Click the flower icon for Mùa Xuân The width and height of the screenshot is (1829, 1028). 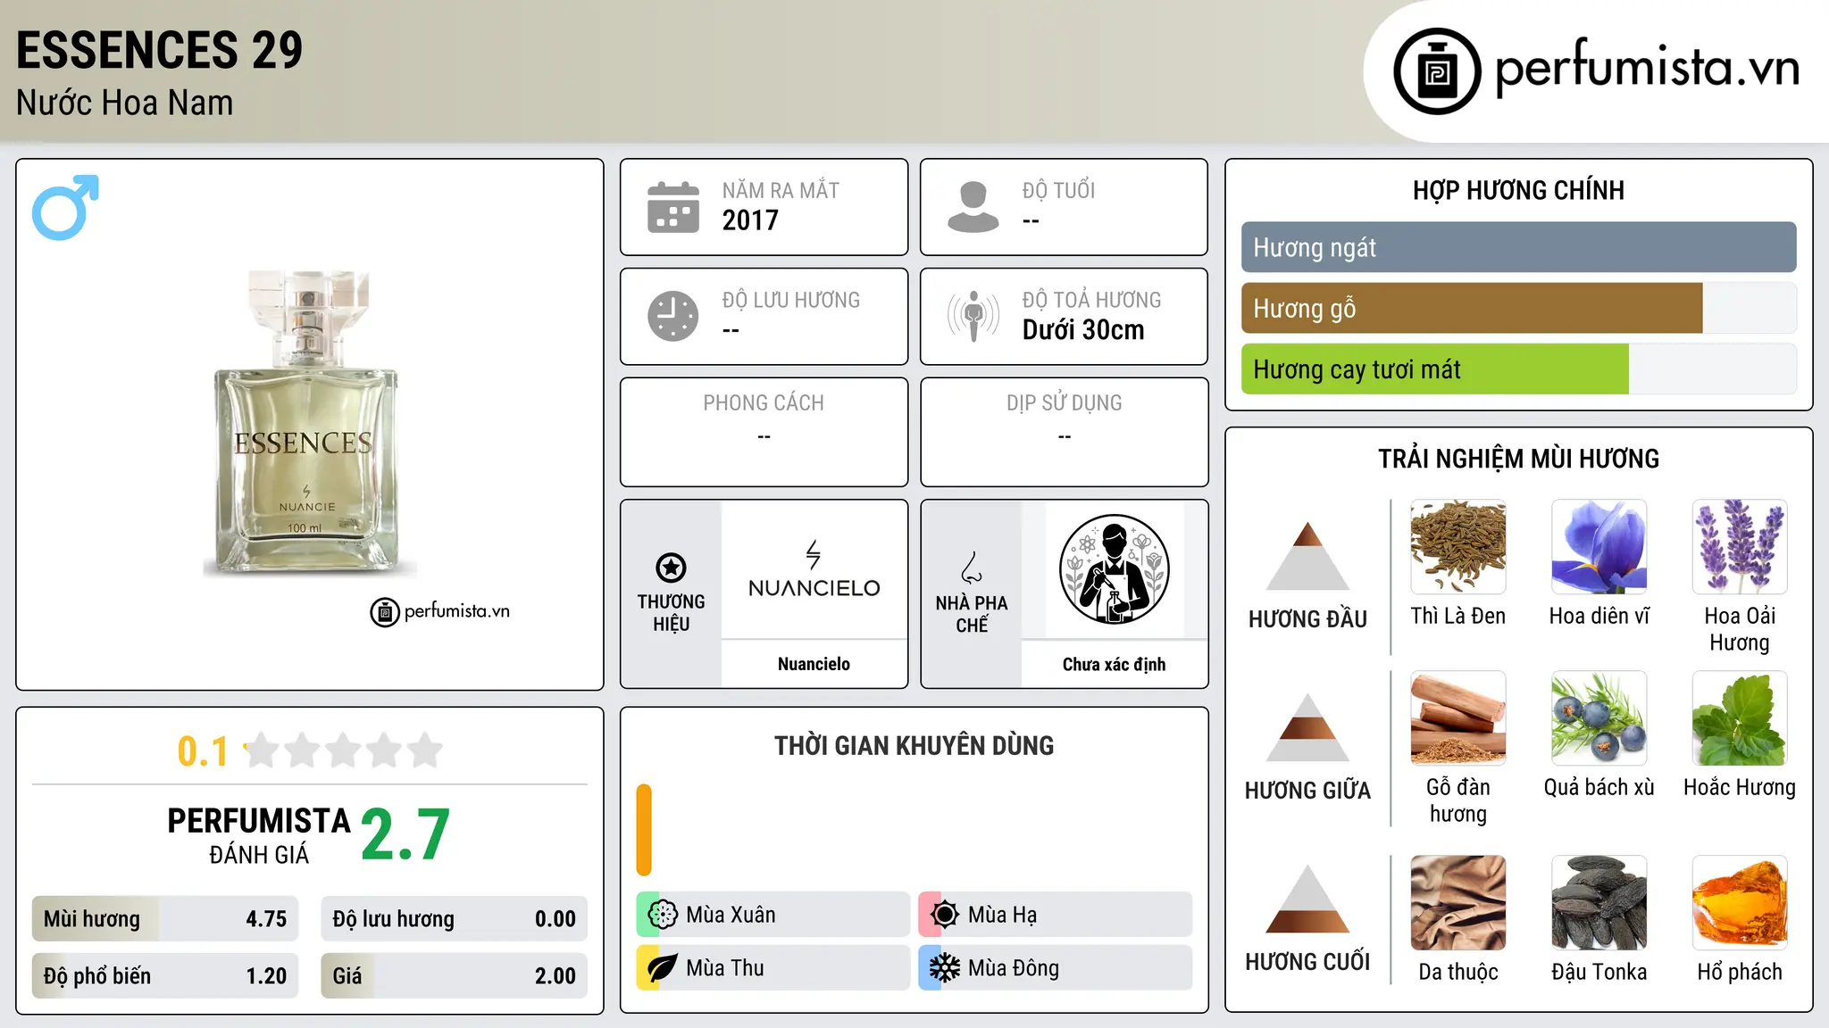[x=663, y=915]
